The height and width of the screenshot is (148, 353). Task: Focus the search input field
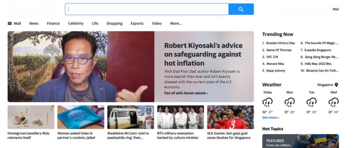(x=147, y=9)
